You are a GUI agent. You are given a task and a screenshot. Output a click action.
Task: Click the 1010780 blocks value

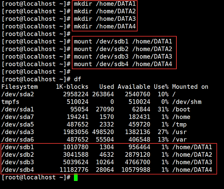click(76, 147)
